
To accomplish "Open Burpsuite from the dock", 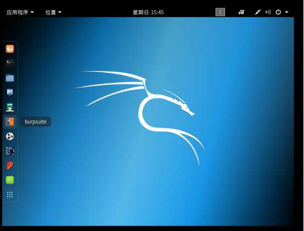I will click(10, 122).
